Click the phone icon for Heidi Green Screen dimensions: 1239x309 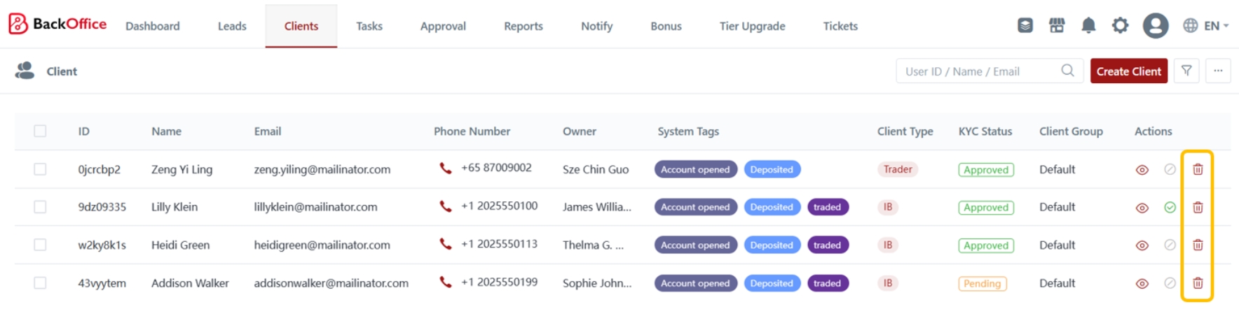click(x=445, y=244)
